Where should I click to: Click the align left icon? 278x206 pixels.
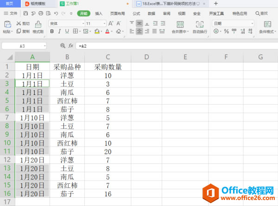pos(132,31)
